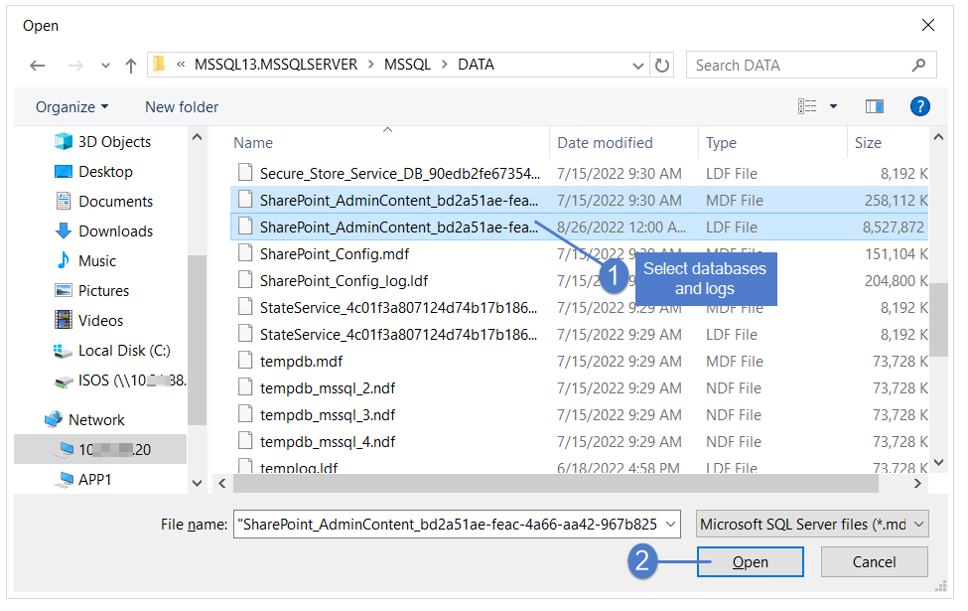Refresh the DATA folder view
This screenshot has height=611, width=968.
(x=662, y=65)
